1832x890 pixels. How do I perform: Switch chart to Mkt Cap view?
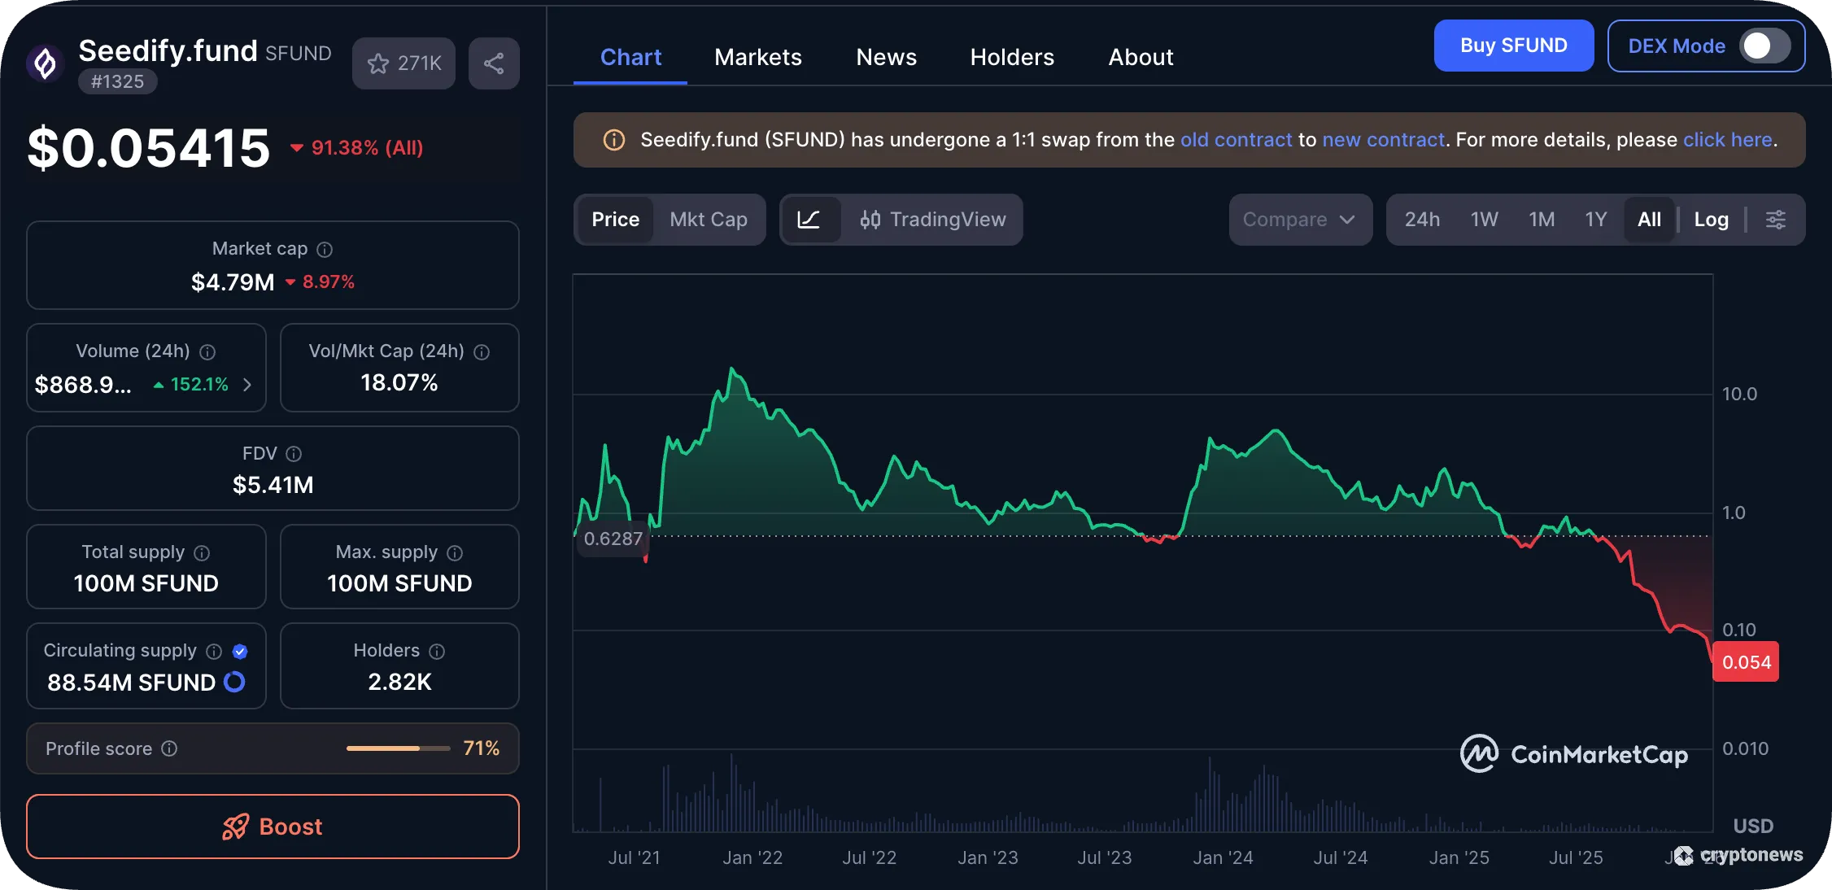708,220
